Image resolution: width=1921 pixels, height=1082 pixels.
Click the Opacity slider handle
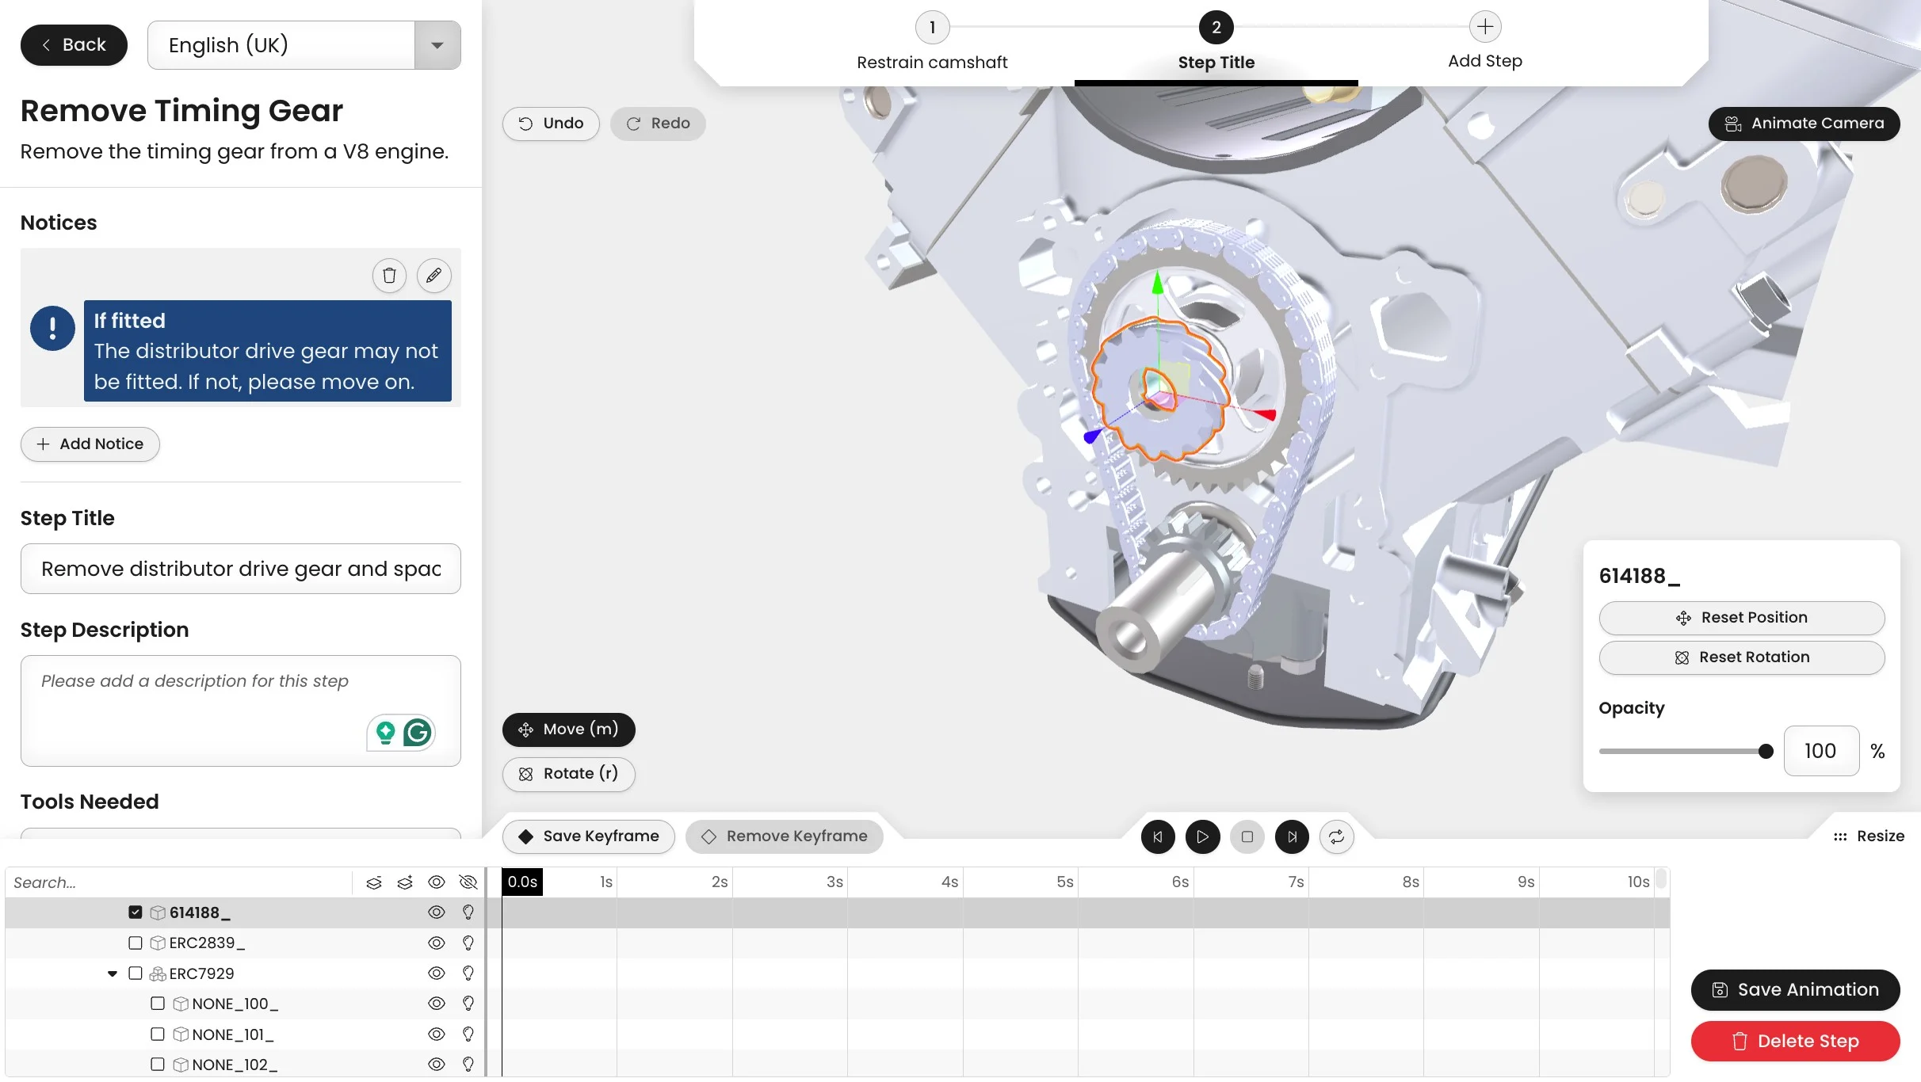[x=1765, y=752]
